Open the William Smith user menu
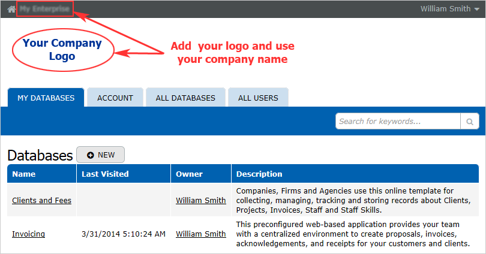 pos(450,9)
